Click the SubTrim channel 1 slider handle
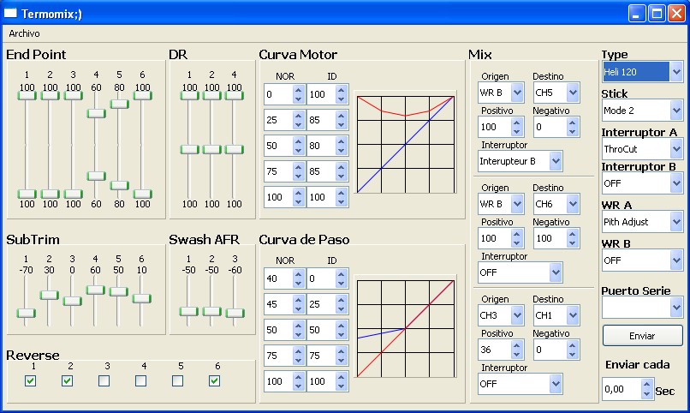 27,313
